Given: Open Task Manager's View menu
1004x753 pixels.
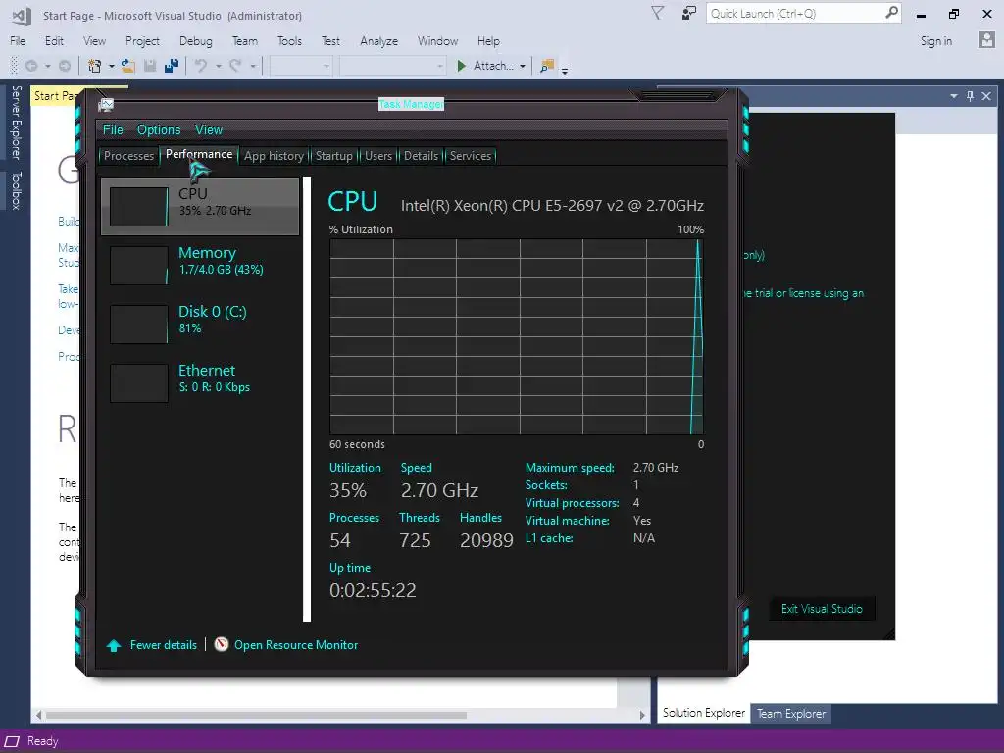Looking at the screenshot, I should (x=209, y=130).
